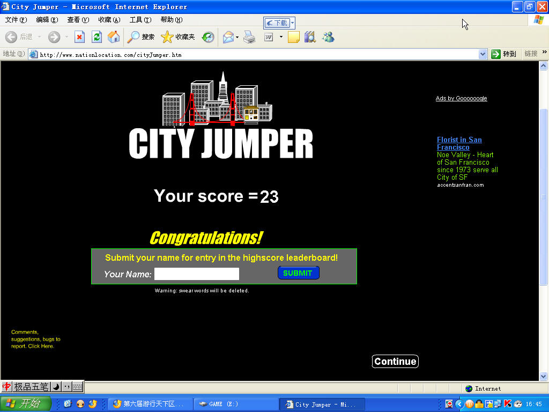
Task: Click the Your Name text field
Action: [197, 274]
